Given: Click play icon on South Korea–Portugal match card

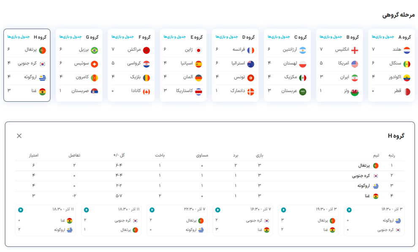Looking at the screenshot, I should 86,210.
